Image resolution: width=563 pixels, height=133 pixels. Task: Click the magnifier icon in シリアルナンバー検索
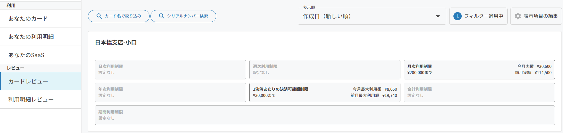162,16
